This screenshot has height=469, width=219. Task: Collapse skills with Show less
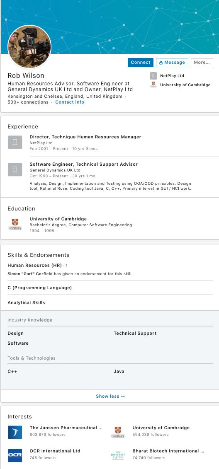pos(110,396)
